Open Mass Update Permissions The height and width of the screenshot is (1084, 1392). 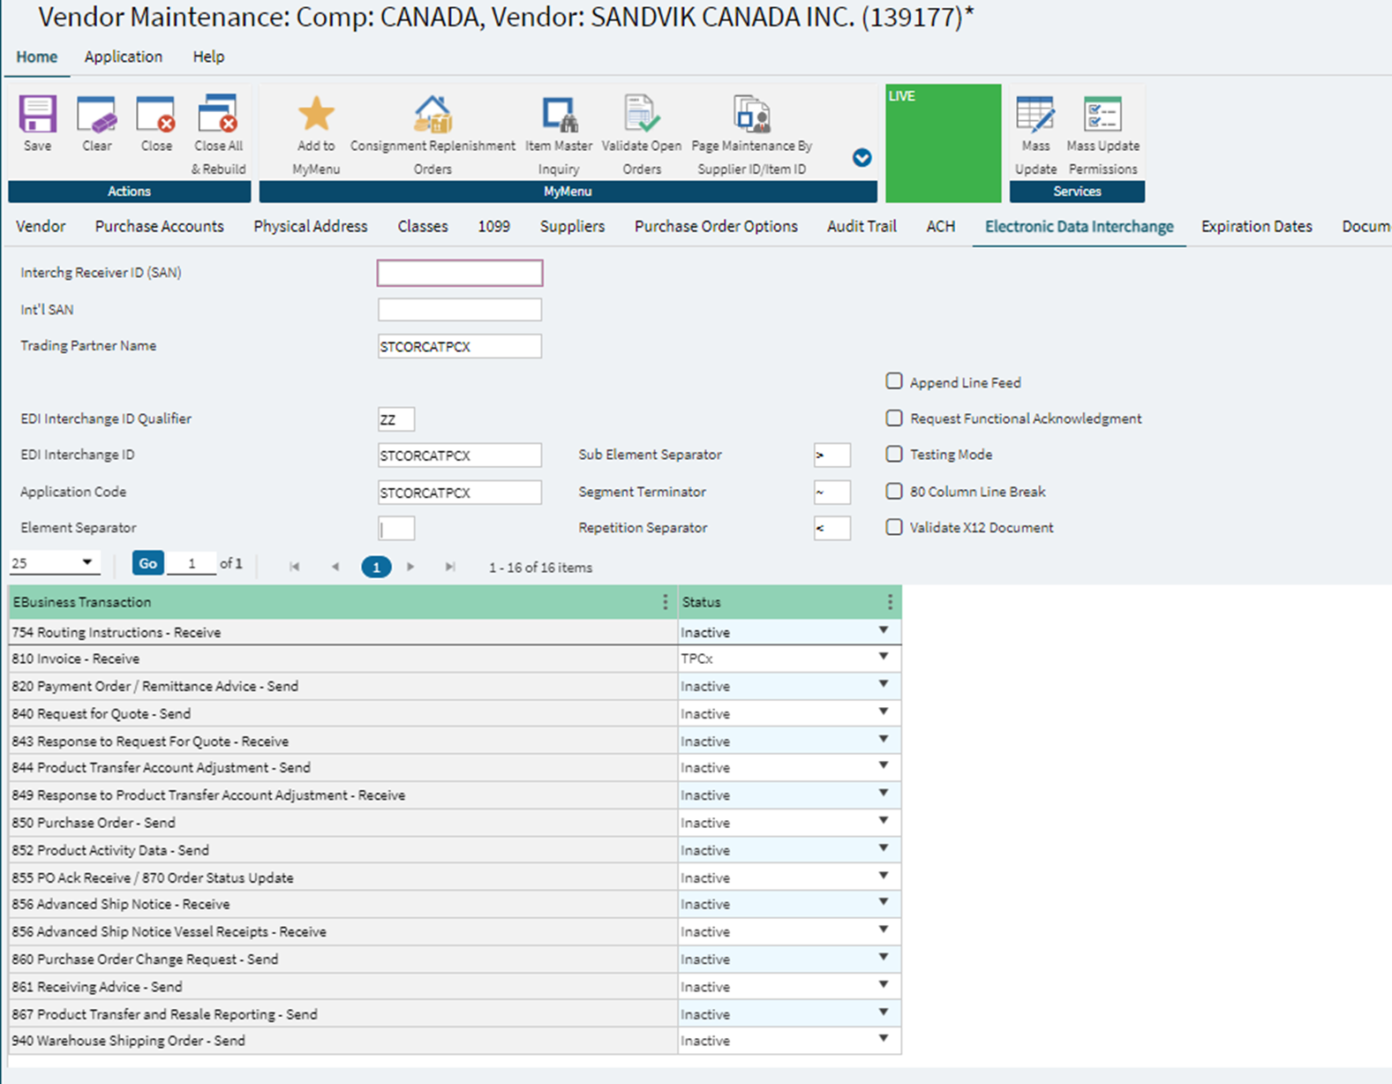[x=1102, y=115]
